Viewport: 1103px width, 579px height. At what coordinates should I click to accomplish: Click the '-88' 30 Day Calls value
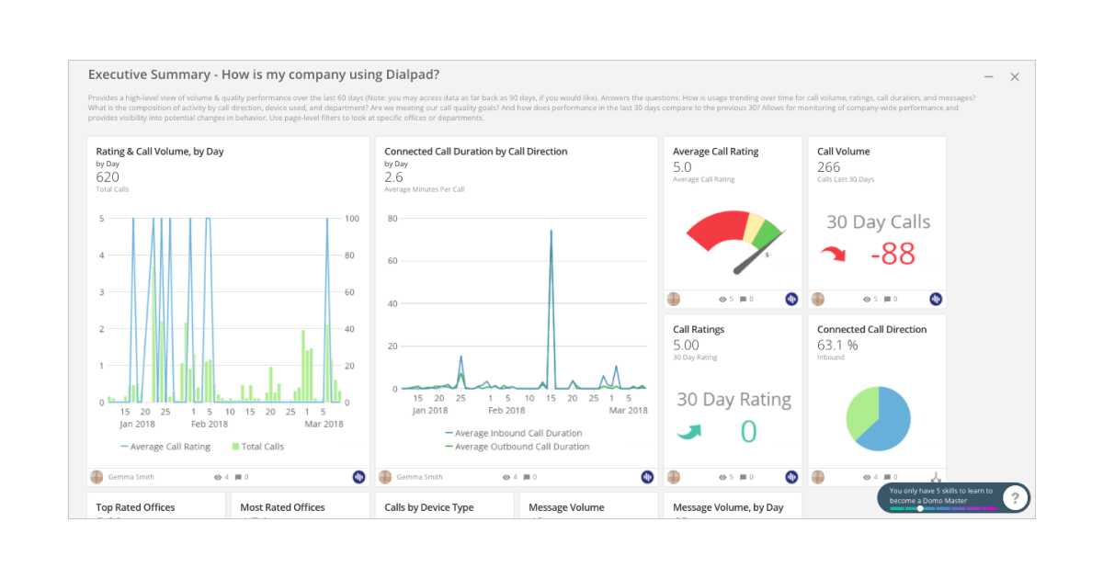click(893, 253)
